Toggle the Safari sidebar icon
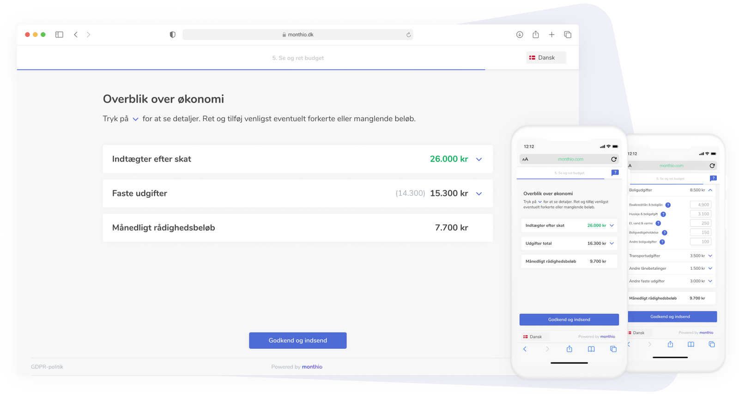Screen dimensions: 739x394 [59, 35]
